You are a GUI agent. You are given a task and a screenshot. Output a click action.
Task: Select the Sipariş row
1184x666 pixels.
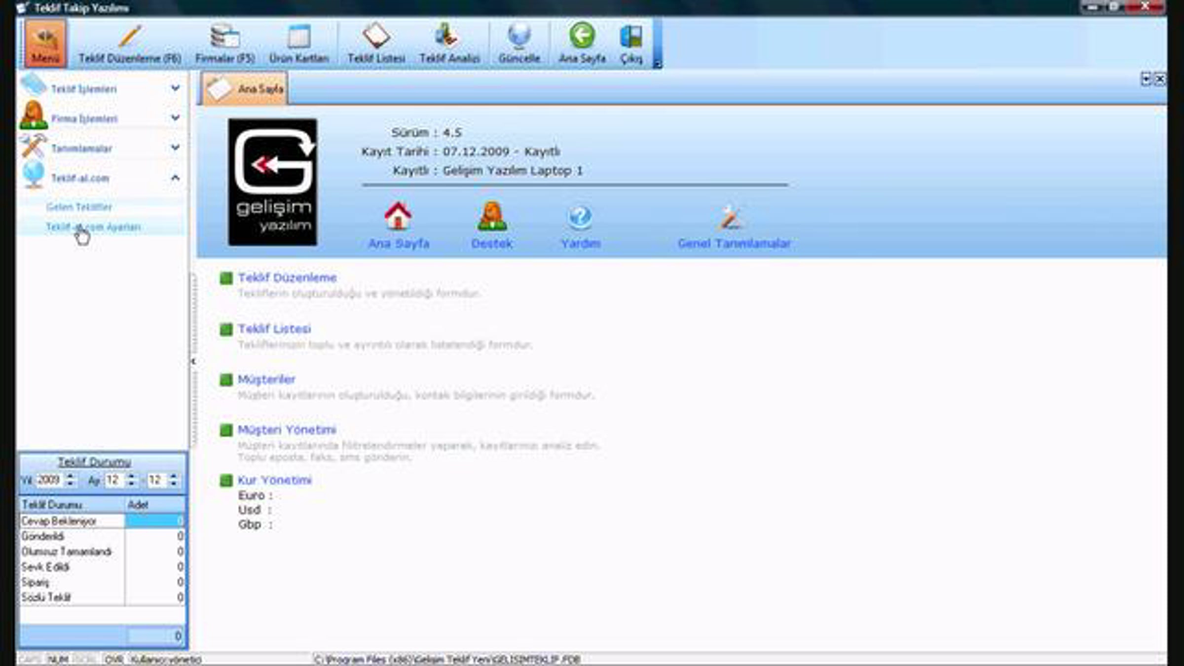(x=102, y=582)
